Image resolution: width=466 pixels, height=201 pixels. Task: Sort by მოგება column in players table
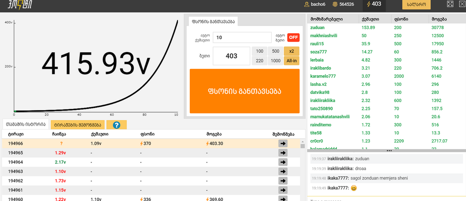click(439, 19)
